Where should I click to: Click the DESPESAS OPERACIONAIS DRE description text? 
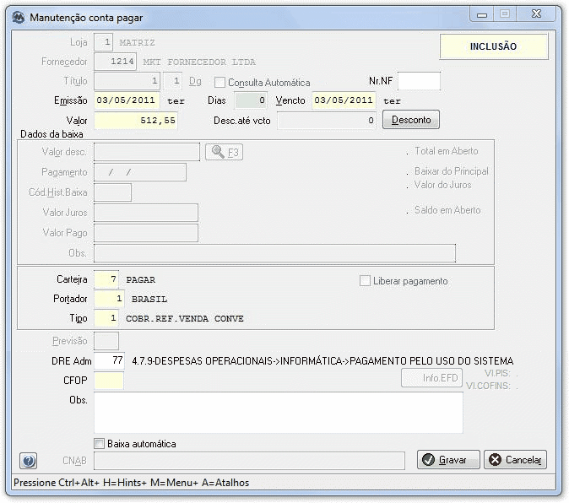(323, 361)
